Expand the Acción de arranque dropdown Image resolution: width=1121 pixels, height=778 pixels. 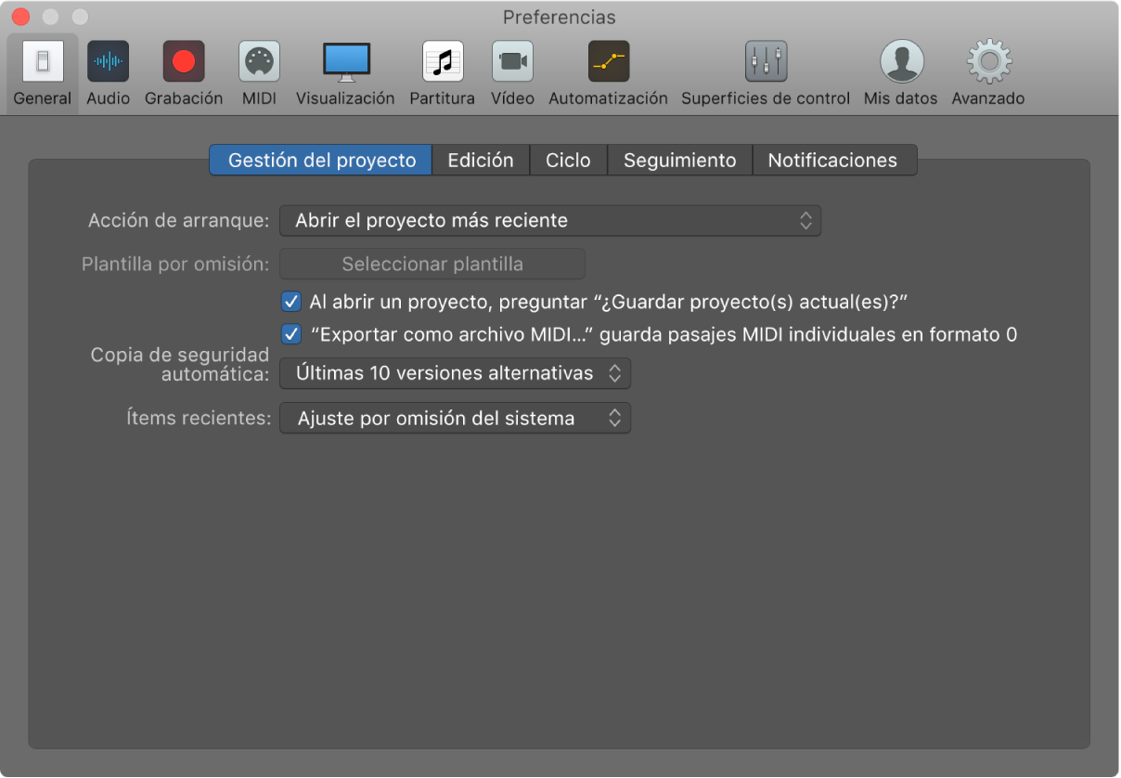pyautogui.click(x=549, y=221)
